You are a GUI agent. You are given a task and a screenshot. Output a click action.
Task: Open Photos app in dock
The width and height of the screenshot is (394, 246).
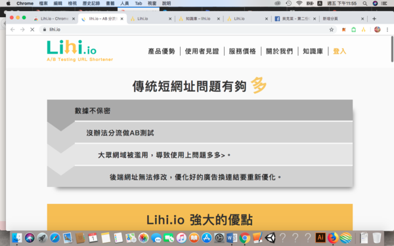pos(143,237)
